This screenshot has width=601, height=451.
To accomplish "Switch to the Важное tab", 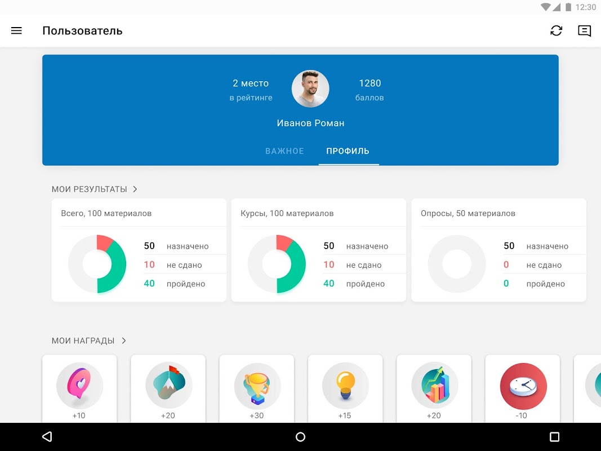I will 284,151.
